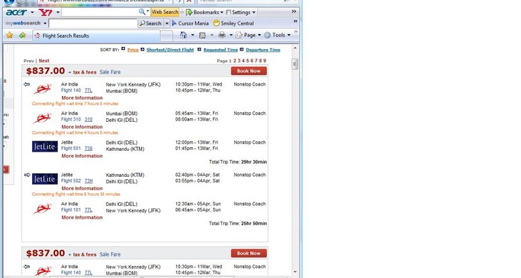The height and width of the screenshot is (278, 521).
Task: Click the vertical scrollbar thumb
Action: click(295, 64)
